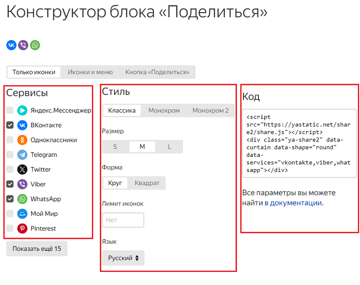
Task: Expand more services with Показать ещё 15
Action: pos(37,249)
